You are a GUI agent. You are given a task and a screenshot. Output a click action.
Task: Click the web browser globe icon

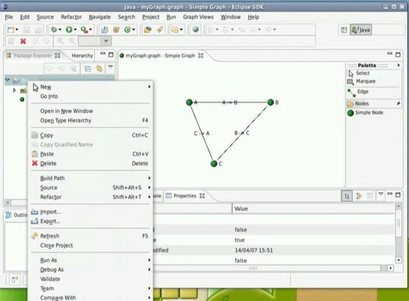[196, 29]
